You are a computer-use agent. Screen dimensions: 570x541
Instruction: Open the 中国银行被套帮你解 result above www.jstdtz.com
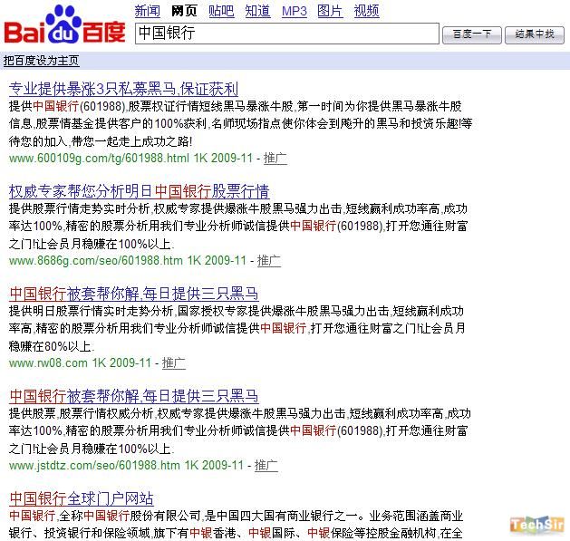click(x=134, y=396)
